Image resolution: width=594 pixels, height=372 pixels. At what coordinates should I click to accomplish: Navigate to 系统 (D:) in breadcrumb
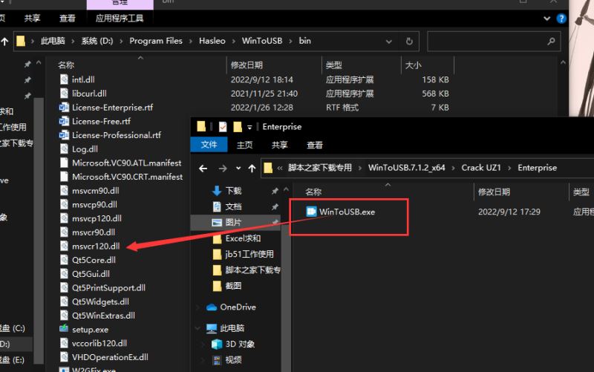click(x=97, y=41)
